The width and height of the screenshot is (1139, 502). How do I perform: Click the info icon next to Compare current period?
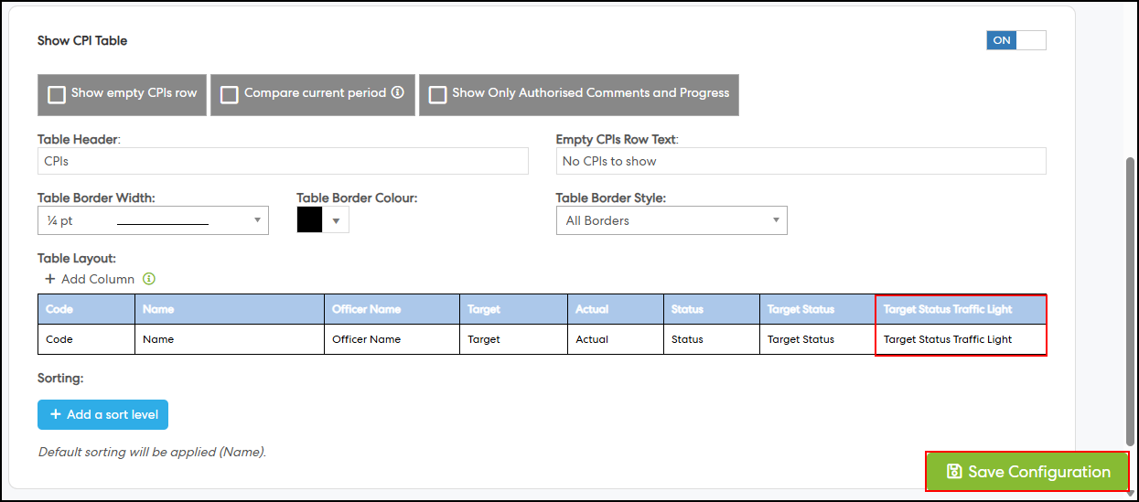point(398,92)
